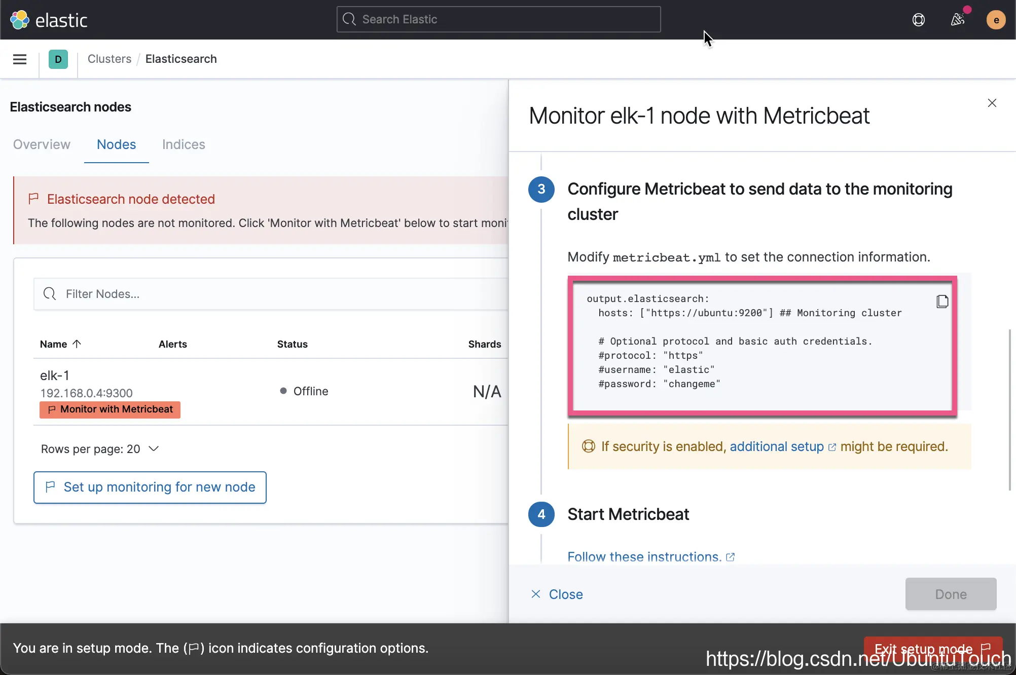Copy the metricbeat.yml code snippet
This screenshot has height=675, width=1016.
coord(942,302)
